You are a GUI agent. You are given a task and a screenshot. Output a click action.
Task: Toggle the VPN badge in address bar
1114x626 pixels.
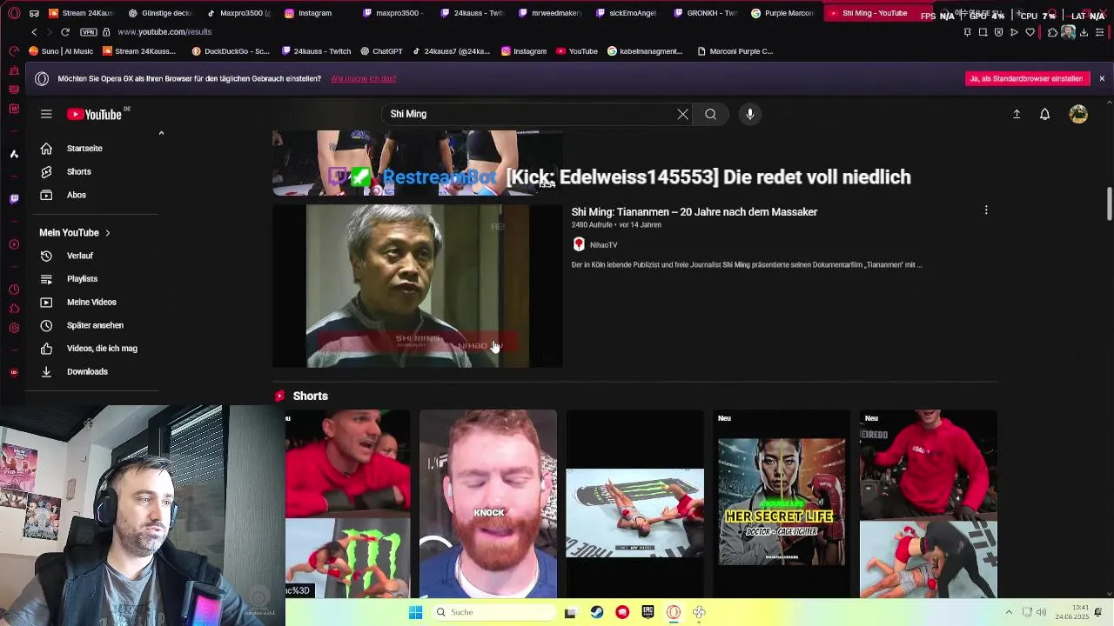(x=88, y=32)
